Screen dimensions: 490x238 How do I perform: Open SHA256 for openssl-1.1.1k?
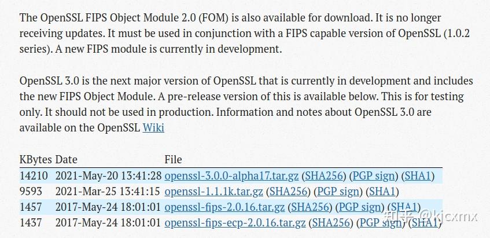[289, 192]
